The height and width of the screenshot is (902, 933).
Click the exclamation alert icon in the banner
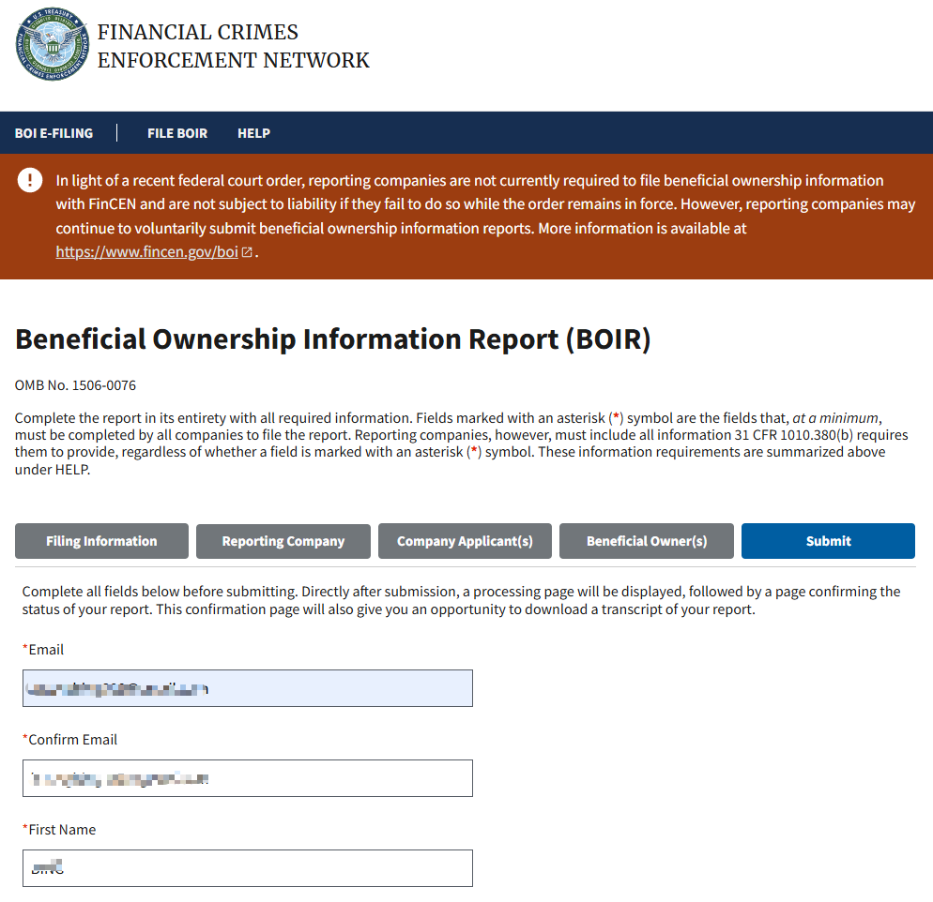click(x=30, y=181)
